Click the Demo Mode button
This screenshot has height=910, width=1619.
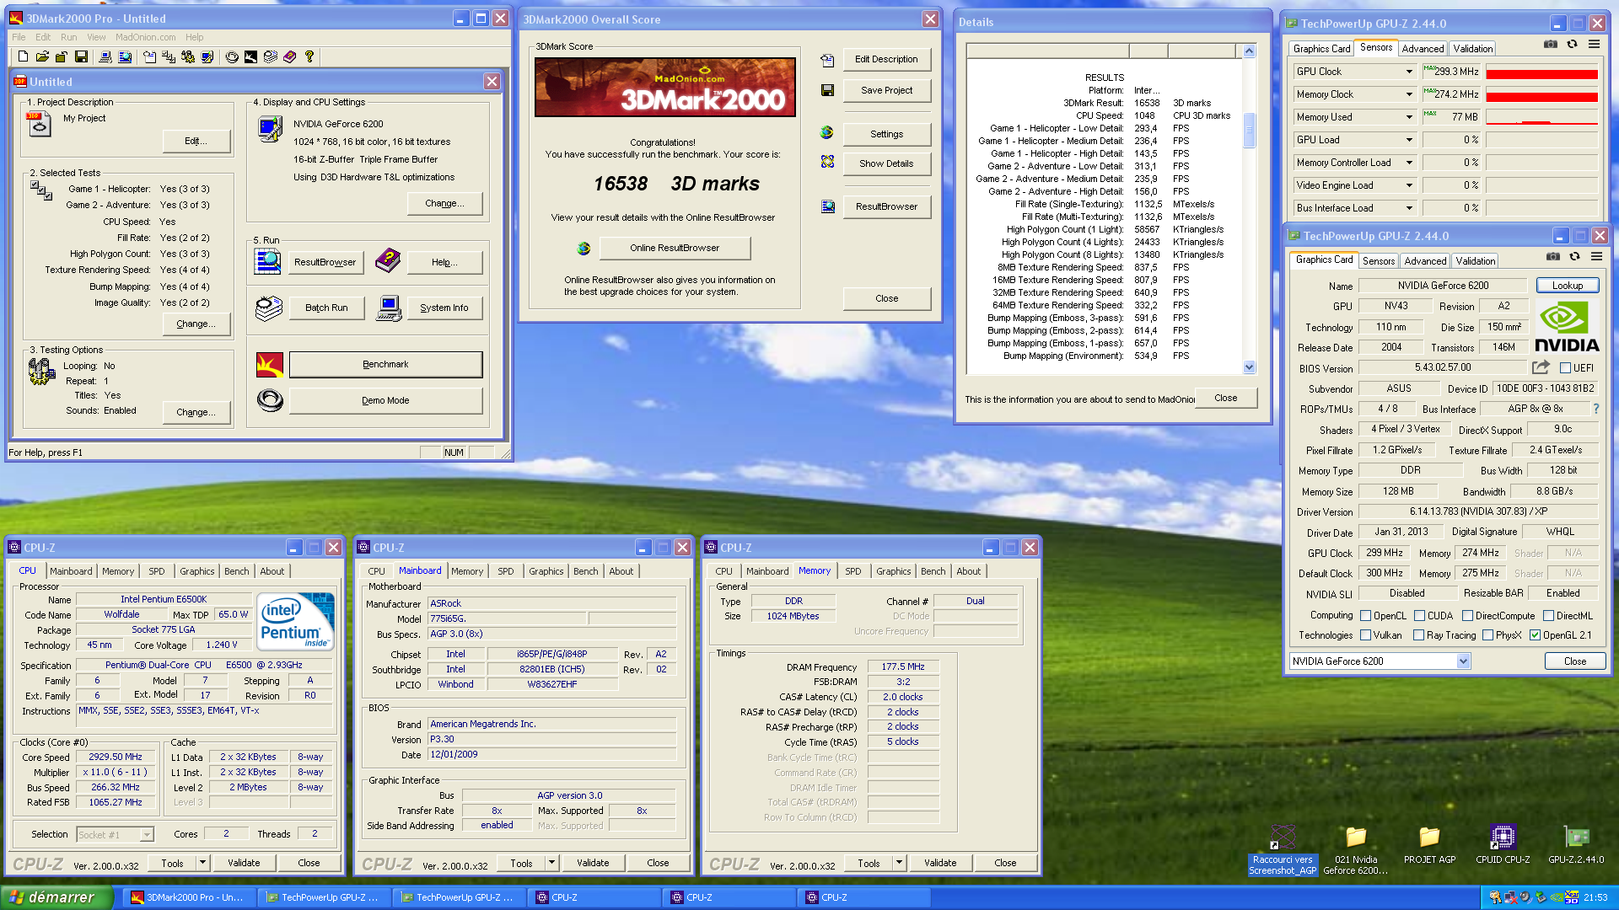click(385, 401)
